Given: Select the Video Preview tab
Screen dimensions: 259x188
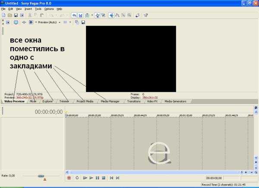Looking at the screenshot, I should pyautogui.click(x=14, y=102).
